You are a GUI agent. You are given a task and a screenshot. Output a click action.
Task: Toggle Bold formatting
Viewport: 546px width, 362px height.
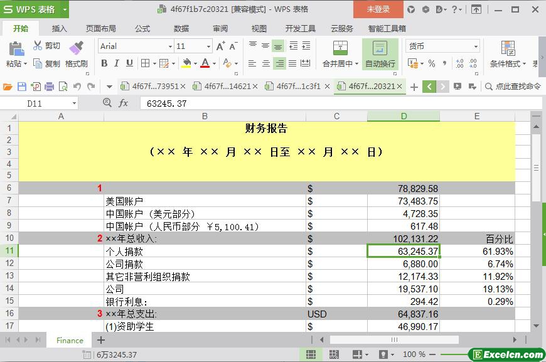click(104, 63)
